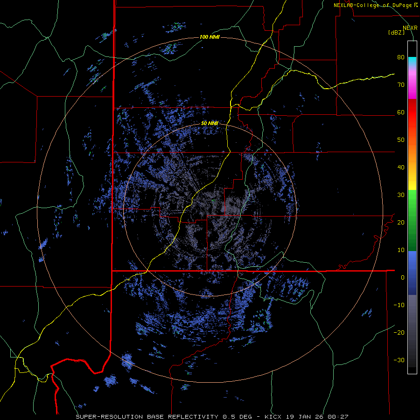The height and width of the screenshot is (420, 420).
Task: Click the 70 value on the dBZ scale
Action: pos(401,85)
